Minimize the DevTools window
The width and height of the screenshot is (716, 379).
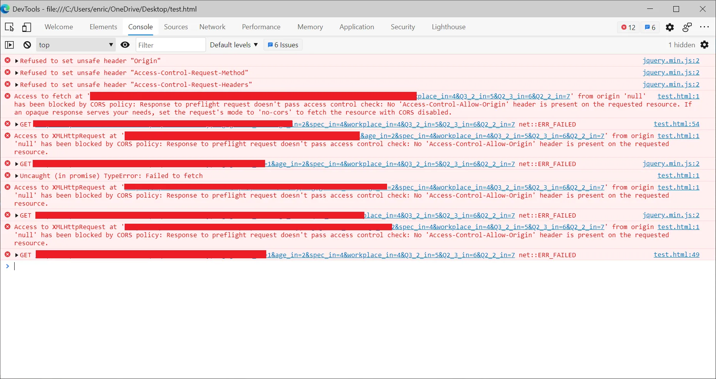(650, 9)
